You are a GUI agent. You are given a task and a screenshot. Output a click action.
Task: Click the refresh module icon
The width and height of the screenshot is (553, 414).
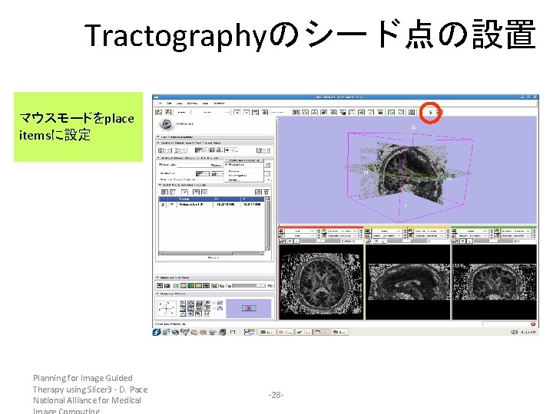click(x=265, y=112)
